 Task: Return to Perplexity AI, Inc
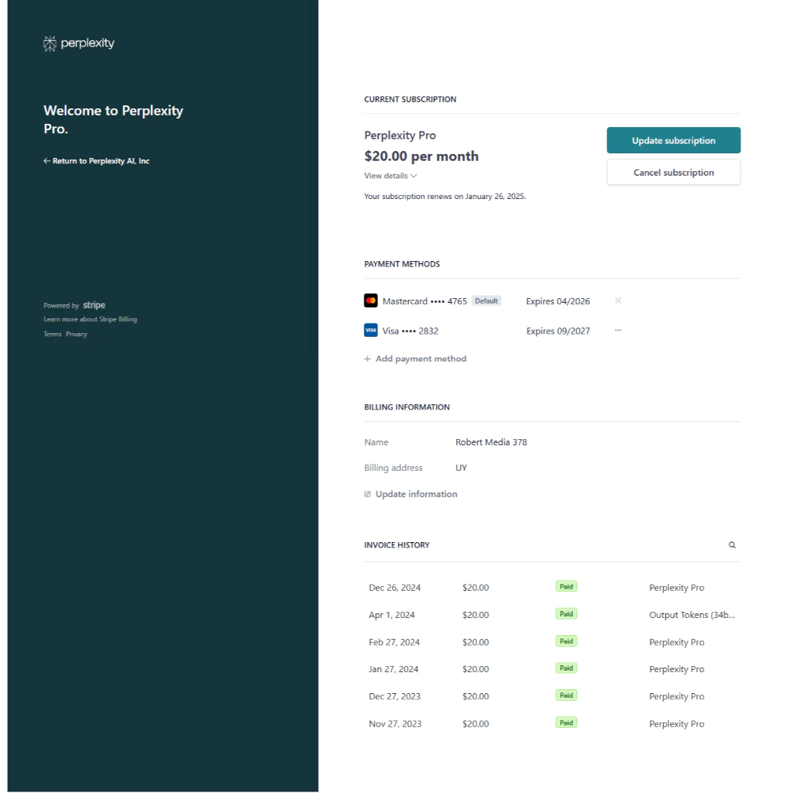(x=97, y=161)
